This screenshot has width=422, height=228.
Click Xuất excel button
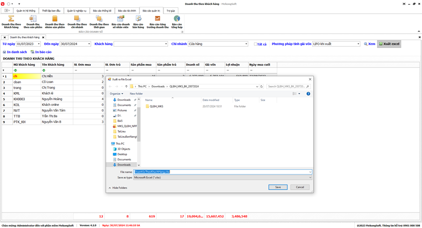pos(389,44)
